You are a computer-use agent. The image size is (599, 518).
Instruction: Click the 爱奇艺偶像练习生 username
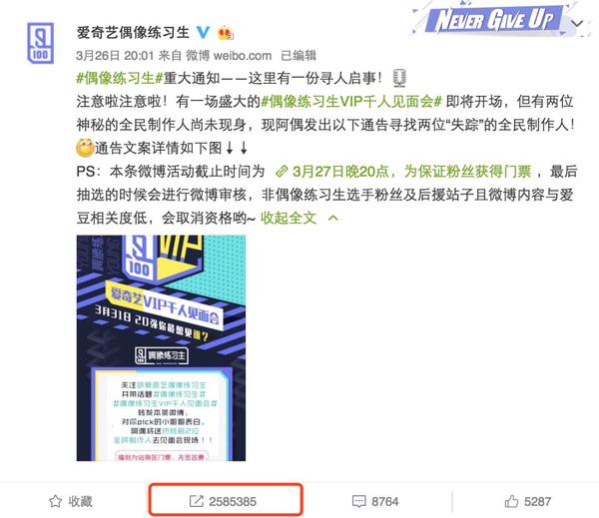click(x=133, y=33)
